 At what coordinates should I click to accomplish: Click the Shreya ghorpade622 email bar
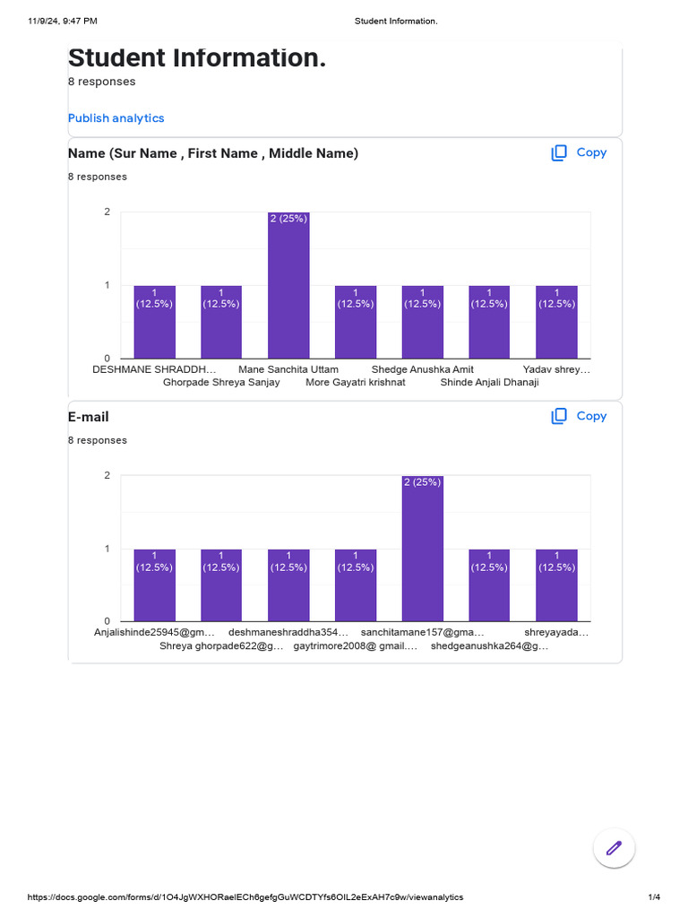tap(221, 585)
